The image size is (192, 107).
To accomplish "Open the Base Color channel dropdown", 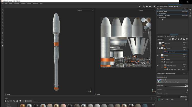I will point(161,39).
